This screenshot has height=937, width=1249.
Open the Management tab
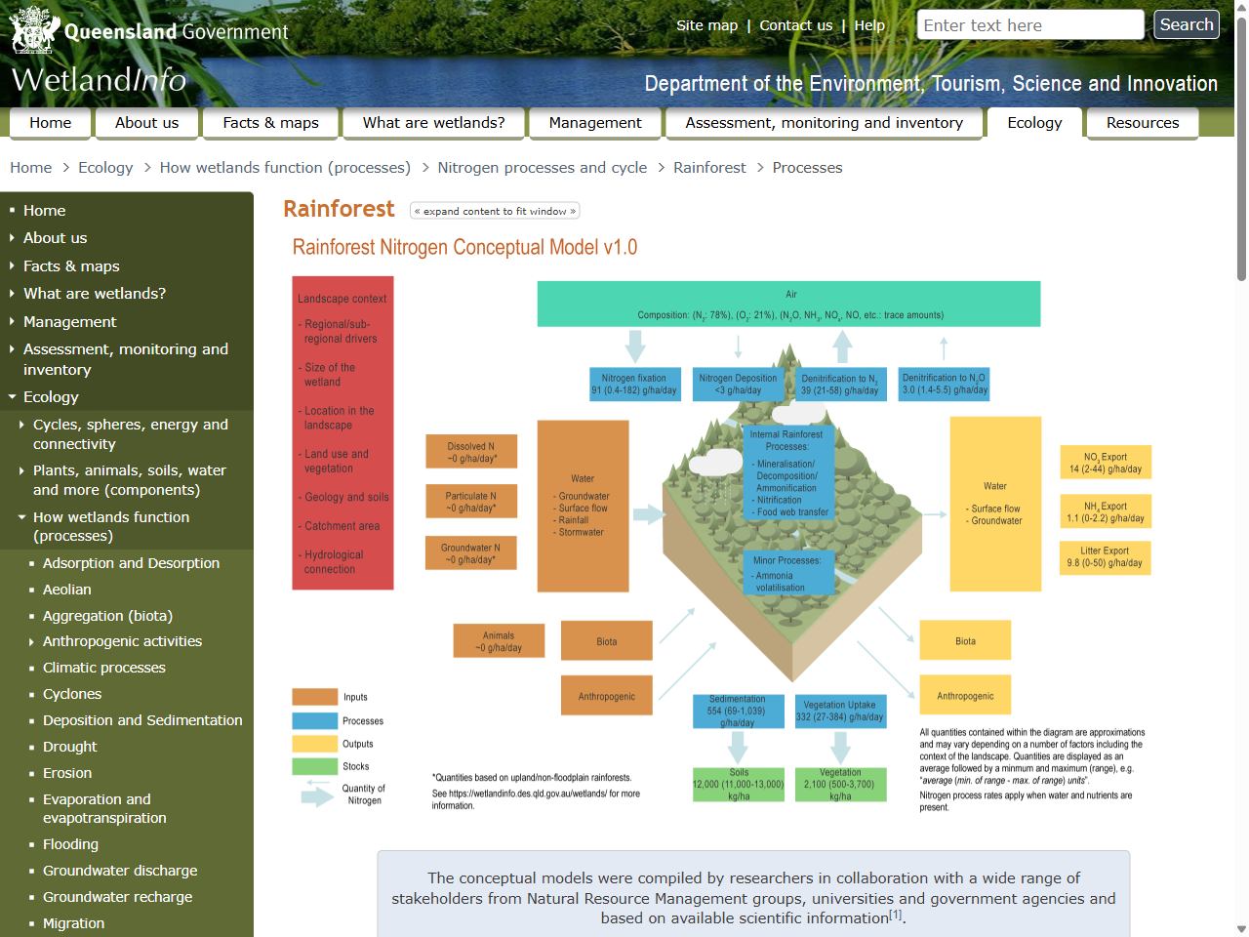pyautogui.click(x=595, y=123)
